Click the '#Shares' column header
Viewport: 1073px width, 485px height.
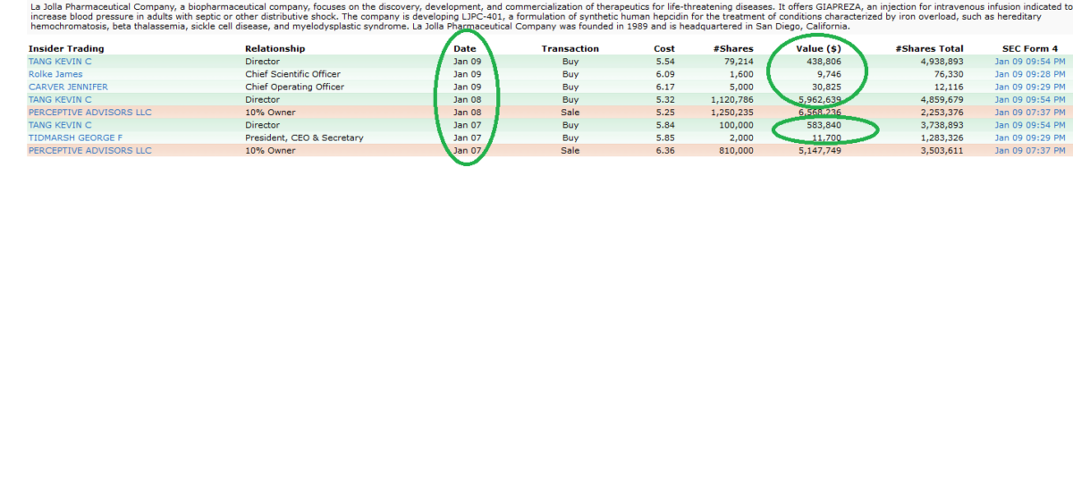733,48
